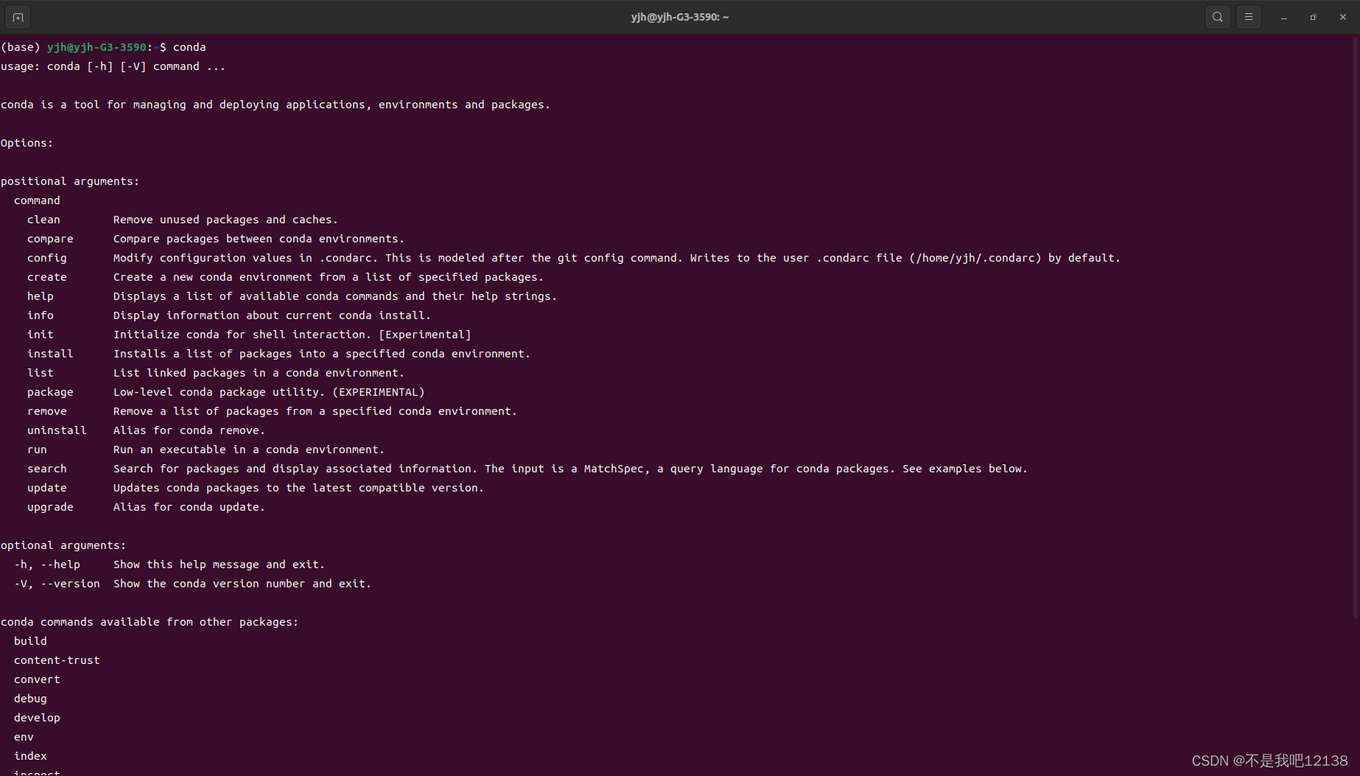Click the '-h, --help' option text

tap(47, 564)
